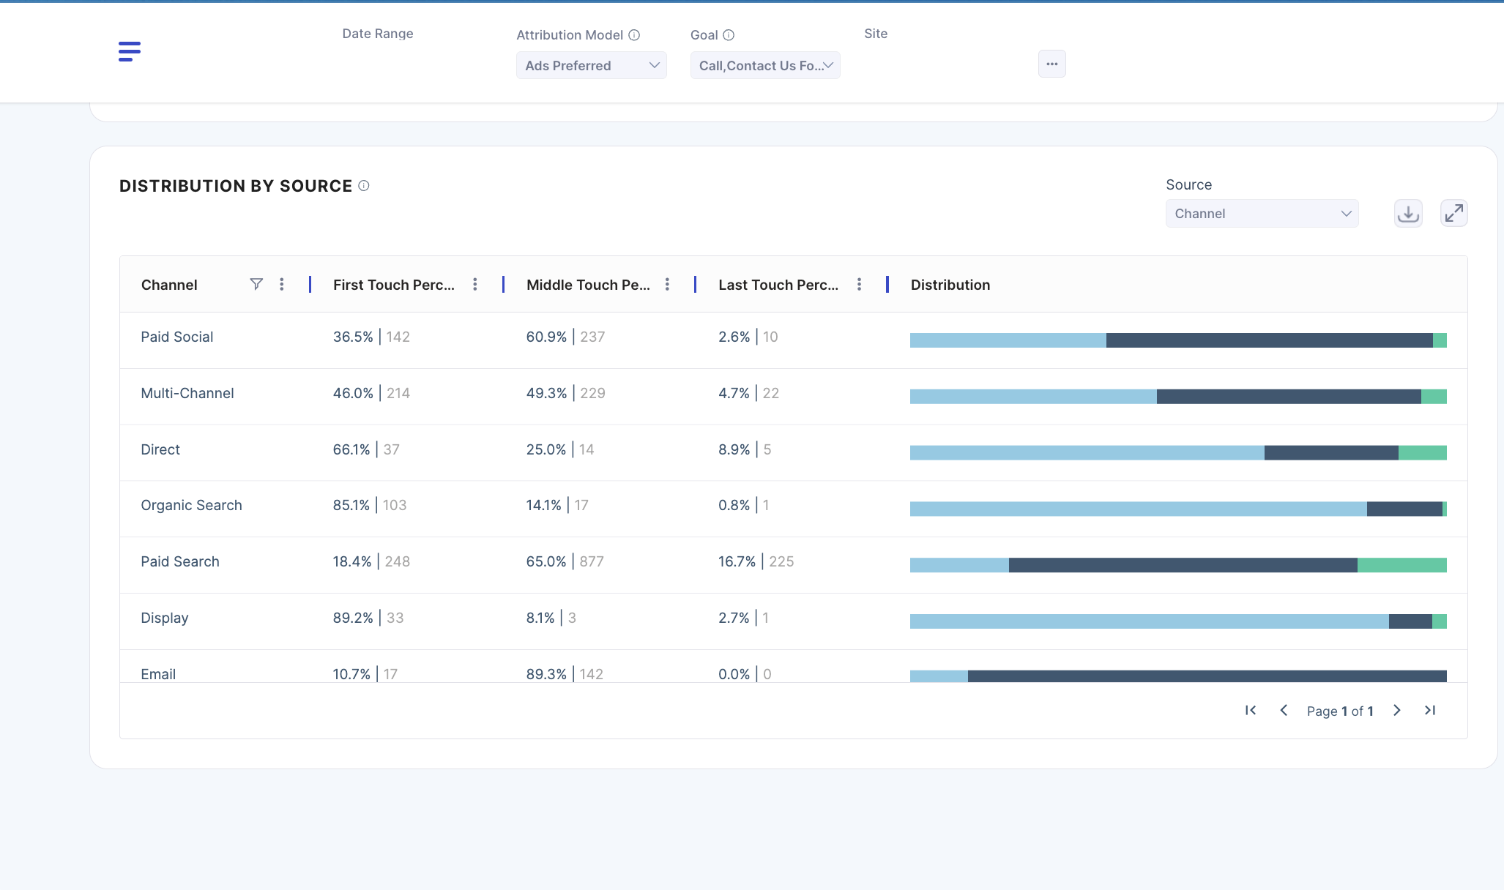Image resolution: width=1504 pixels, height=890 pixels.
Task: Go to the next page
Action: coord(1397,711)
